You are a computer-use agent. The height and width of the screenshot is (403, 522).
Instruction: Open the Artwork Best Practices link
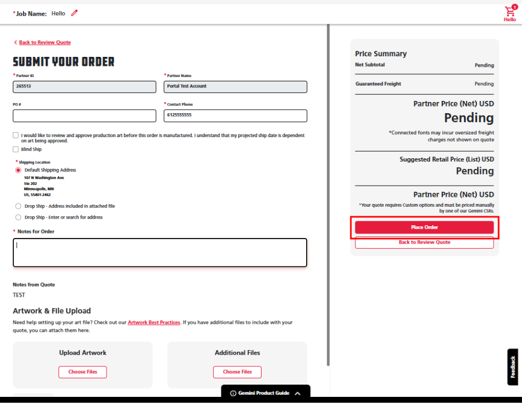tap(154, 322)
